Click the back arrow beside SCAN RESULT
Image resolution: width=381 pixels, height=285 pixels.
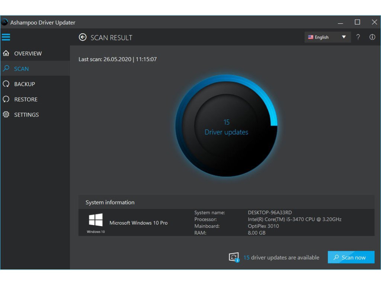pyautogui.click(x=83, y=37)
